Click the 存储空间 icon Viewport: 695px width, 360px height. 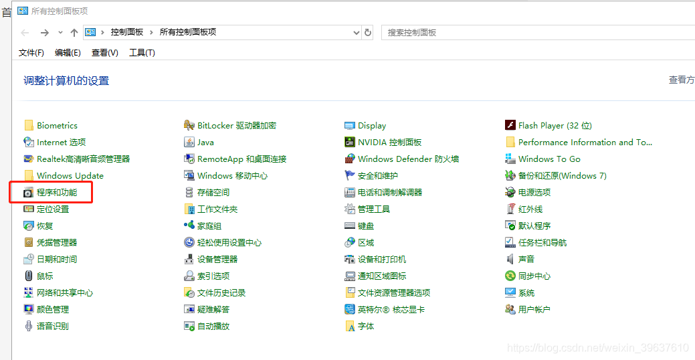(x=189, y=193)
